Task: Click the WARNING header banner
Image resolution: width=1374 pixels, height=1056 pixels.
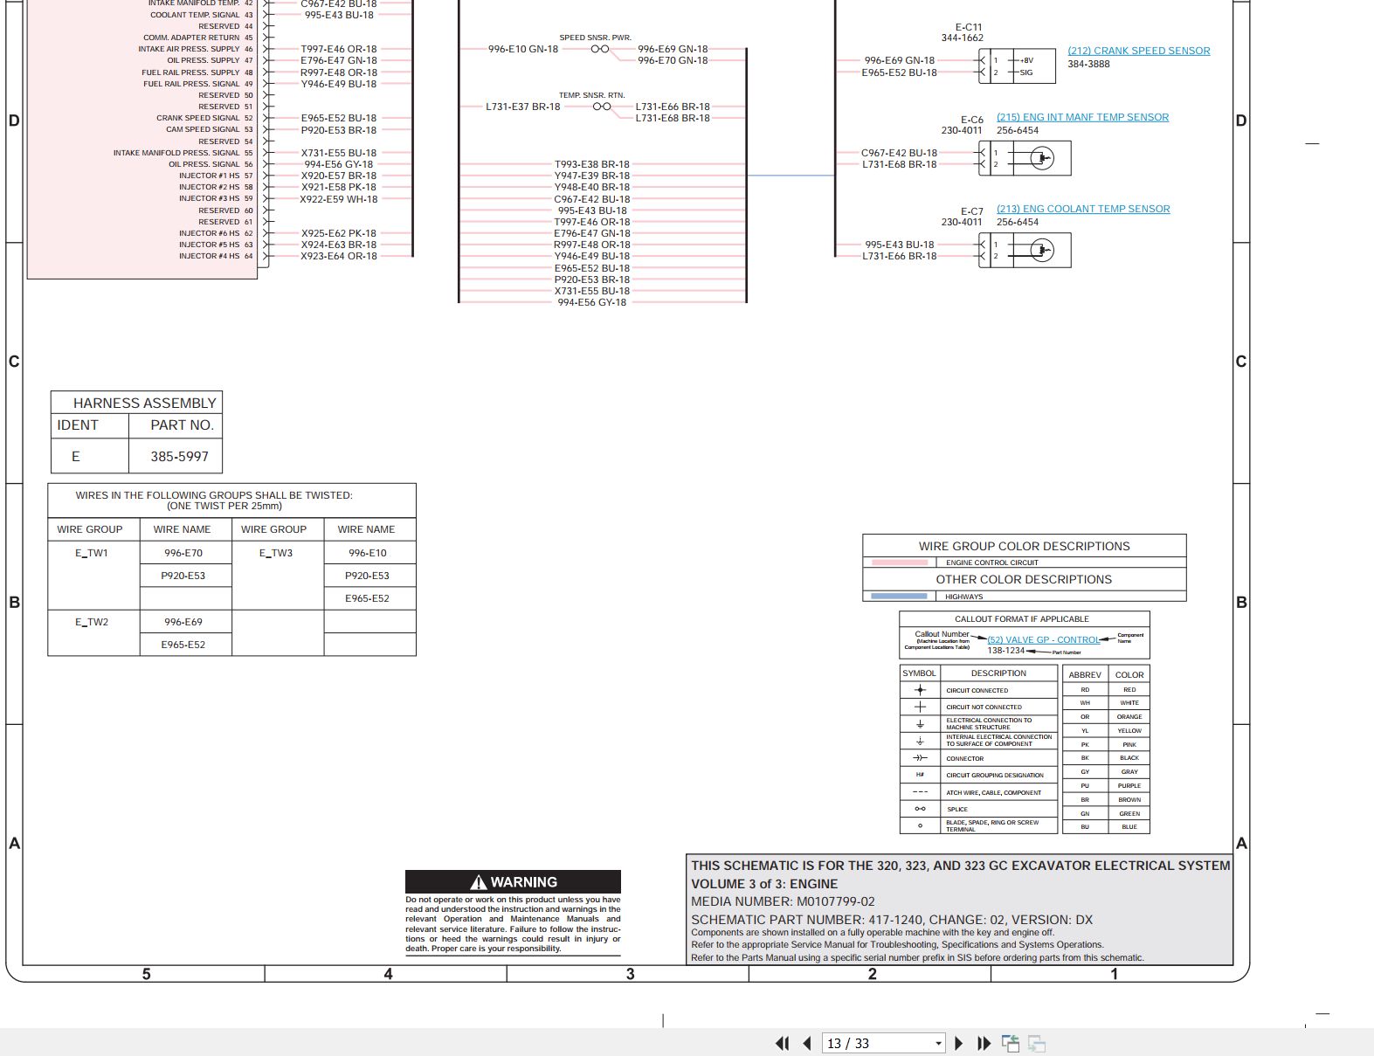Action: point(513,881)
